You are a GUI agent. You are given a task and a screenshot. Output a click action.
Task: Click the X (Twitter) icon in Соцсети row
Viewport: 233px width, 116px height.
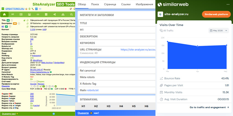(32, 86)
